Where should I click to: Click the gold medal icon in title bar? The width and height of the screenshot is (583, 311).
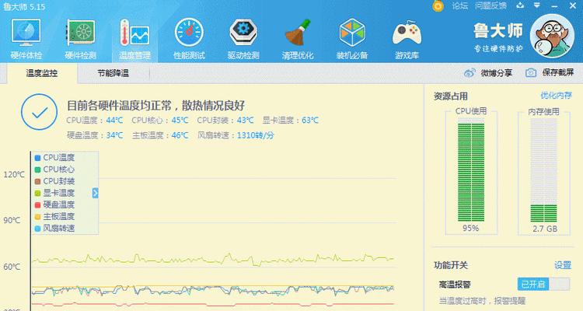click(438, 5)
